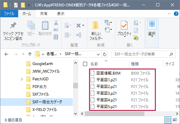This screenshot has width=180, height=124.
Task: Click the SXF一括... breadcrumb segment
Action: (x=73, y=54)
